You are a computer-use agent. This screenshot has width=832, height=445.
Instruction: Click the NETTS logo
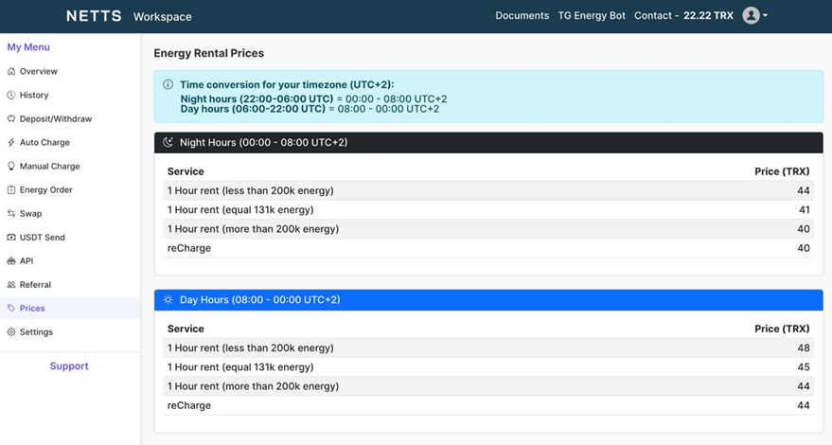(x=94, y=16)
